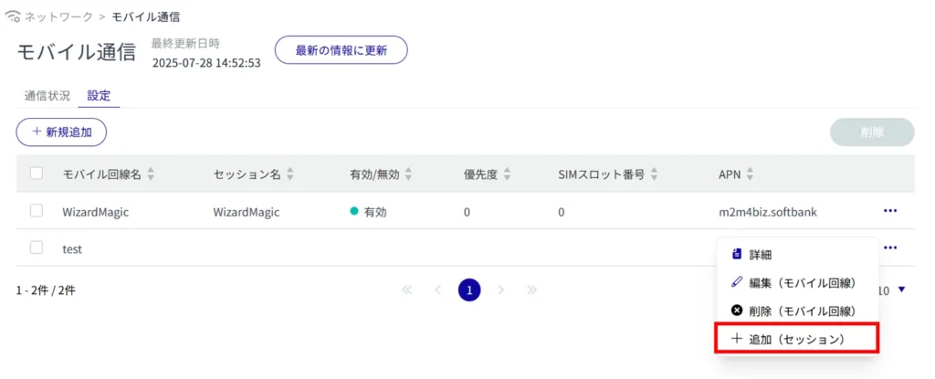Sort by モバイル回線名 column arrows
Screen dimensions: 935x379
click(x=152, y=174)
